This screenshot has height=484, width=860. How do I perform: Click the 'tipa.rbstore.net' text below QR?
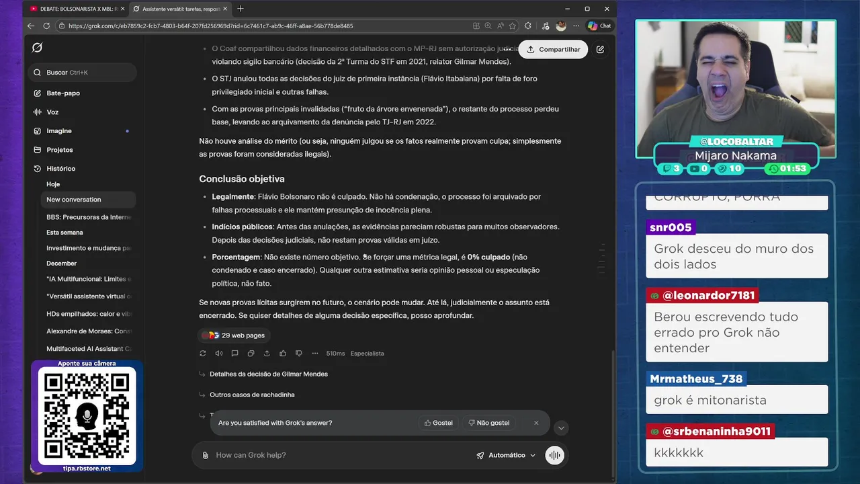[87, 469]
